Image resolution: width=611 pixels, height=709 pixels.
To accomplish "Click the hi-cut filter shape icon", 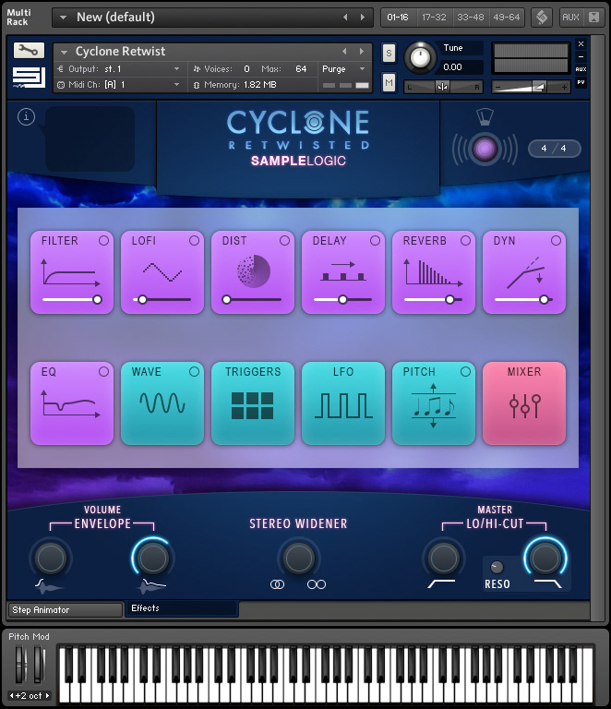I will [547, 583].
